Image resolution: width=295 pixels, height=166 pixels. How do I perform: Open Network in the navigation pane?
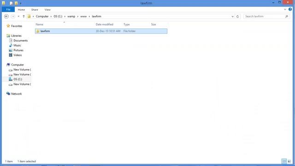click(x=17, y=94)
